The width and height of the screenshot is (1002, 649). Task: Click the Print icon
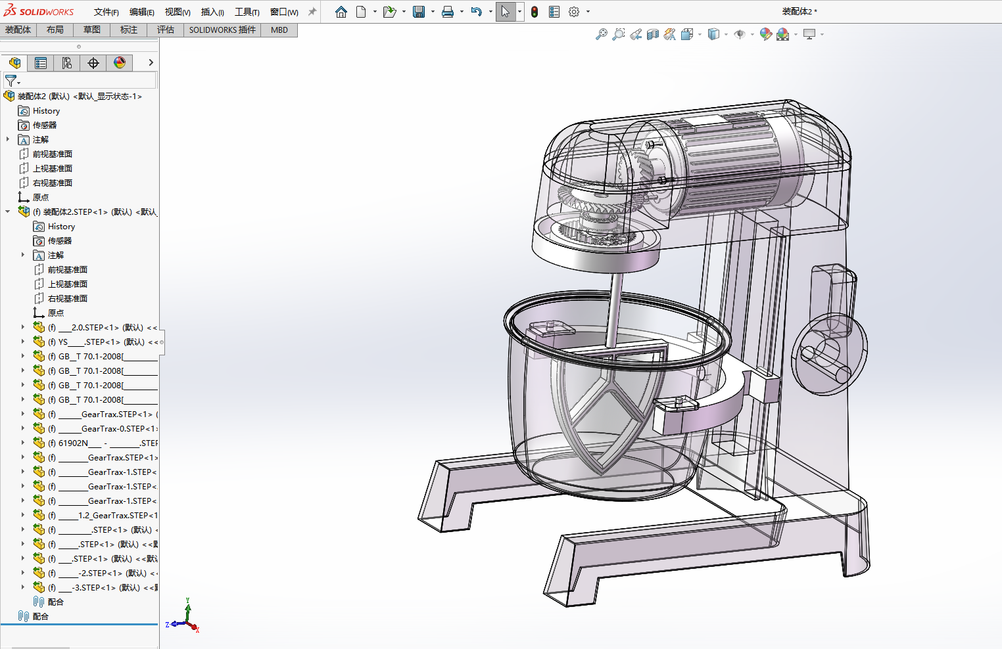pyautogui.click(x=448, y=12)
